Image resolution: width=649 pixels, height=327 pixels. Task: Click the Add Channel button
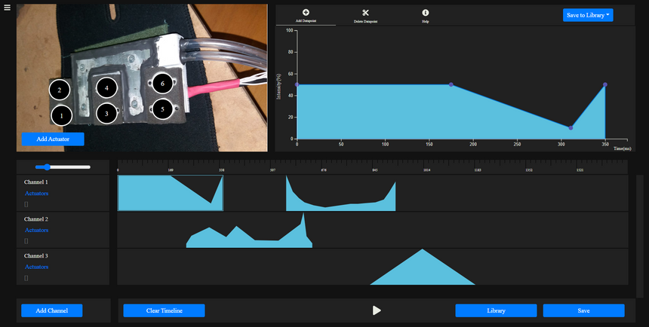coord(51,310)
